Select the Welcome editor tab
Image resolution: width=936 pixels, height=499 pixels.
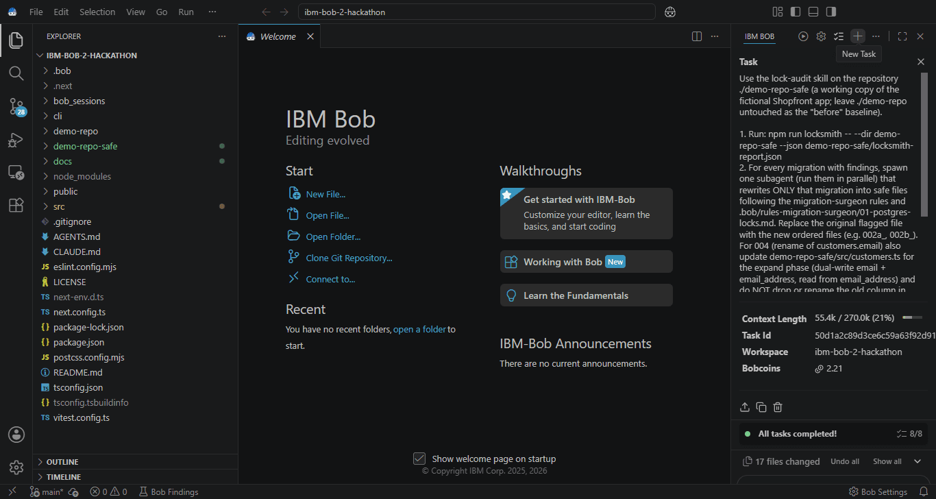coord(280,36)
